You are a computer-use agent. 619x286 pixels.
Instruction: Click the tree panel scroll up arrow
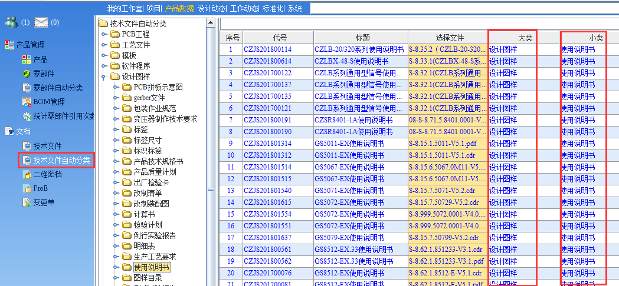pyautogui.click(x=211, y=24)
